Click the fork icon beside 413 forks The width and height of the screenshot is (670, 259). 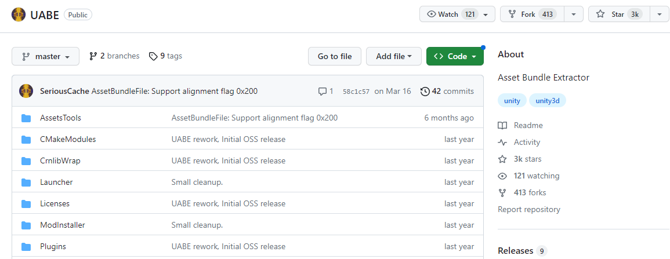(x=502, y=192)
